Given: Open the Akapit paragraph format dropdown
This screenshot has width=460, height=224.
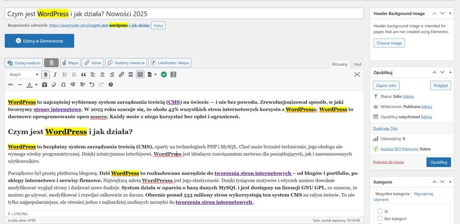Looking at the screenshot, I should click(x=23, y=75).
